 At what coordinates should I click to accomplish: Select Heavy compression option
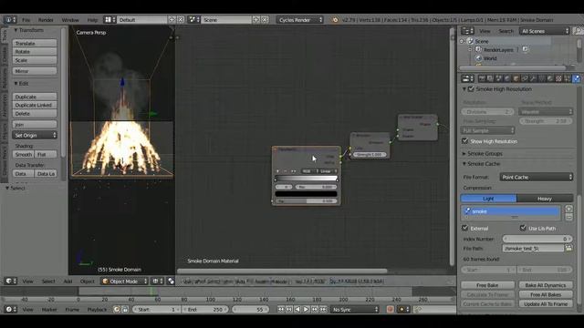(x=545, y=199)
